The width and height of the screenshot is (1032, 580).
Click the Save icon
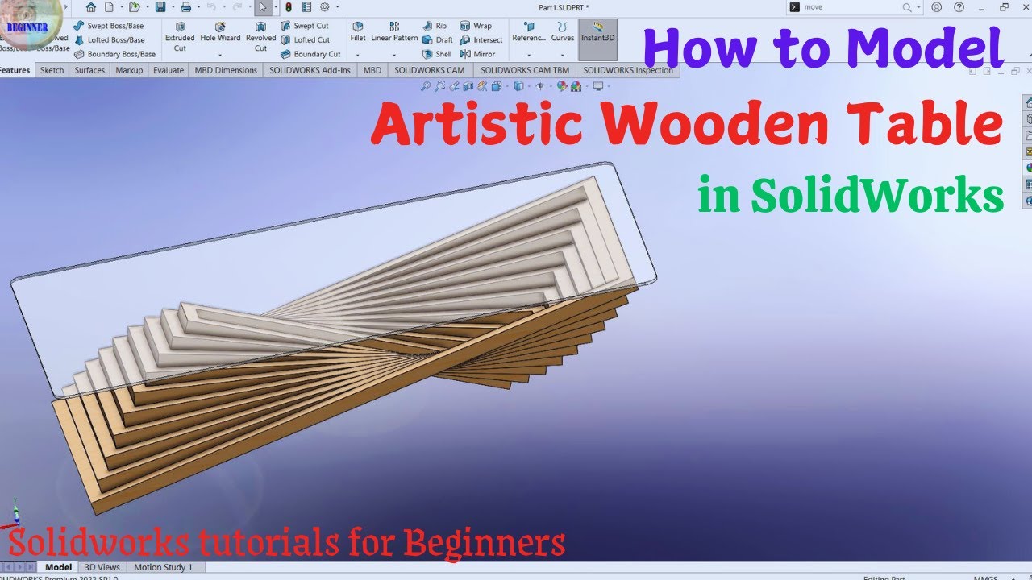pyautogui.click(x=160, y=7)
